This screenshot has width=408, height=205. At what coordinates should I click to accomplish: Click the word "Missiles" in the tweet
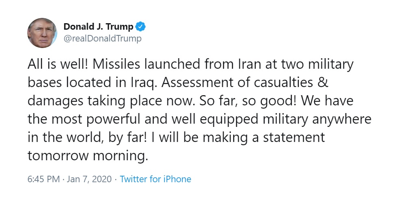click(116, 64)
